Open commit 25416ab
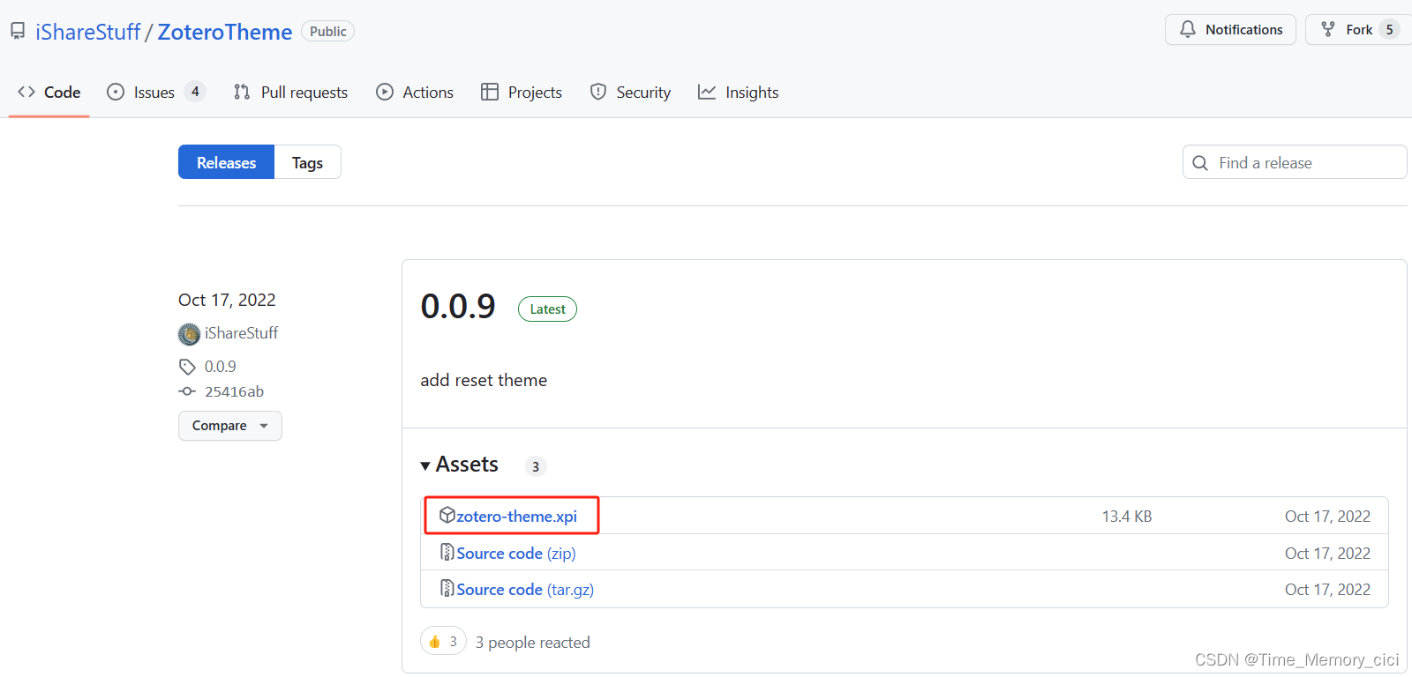Image resolution: width=1412 pixels, height=677 pixels. pyautogui.click(x=235, y=391)
